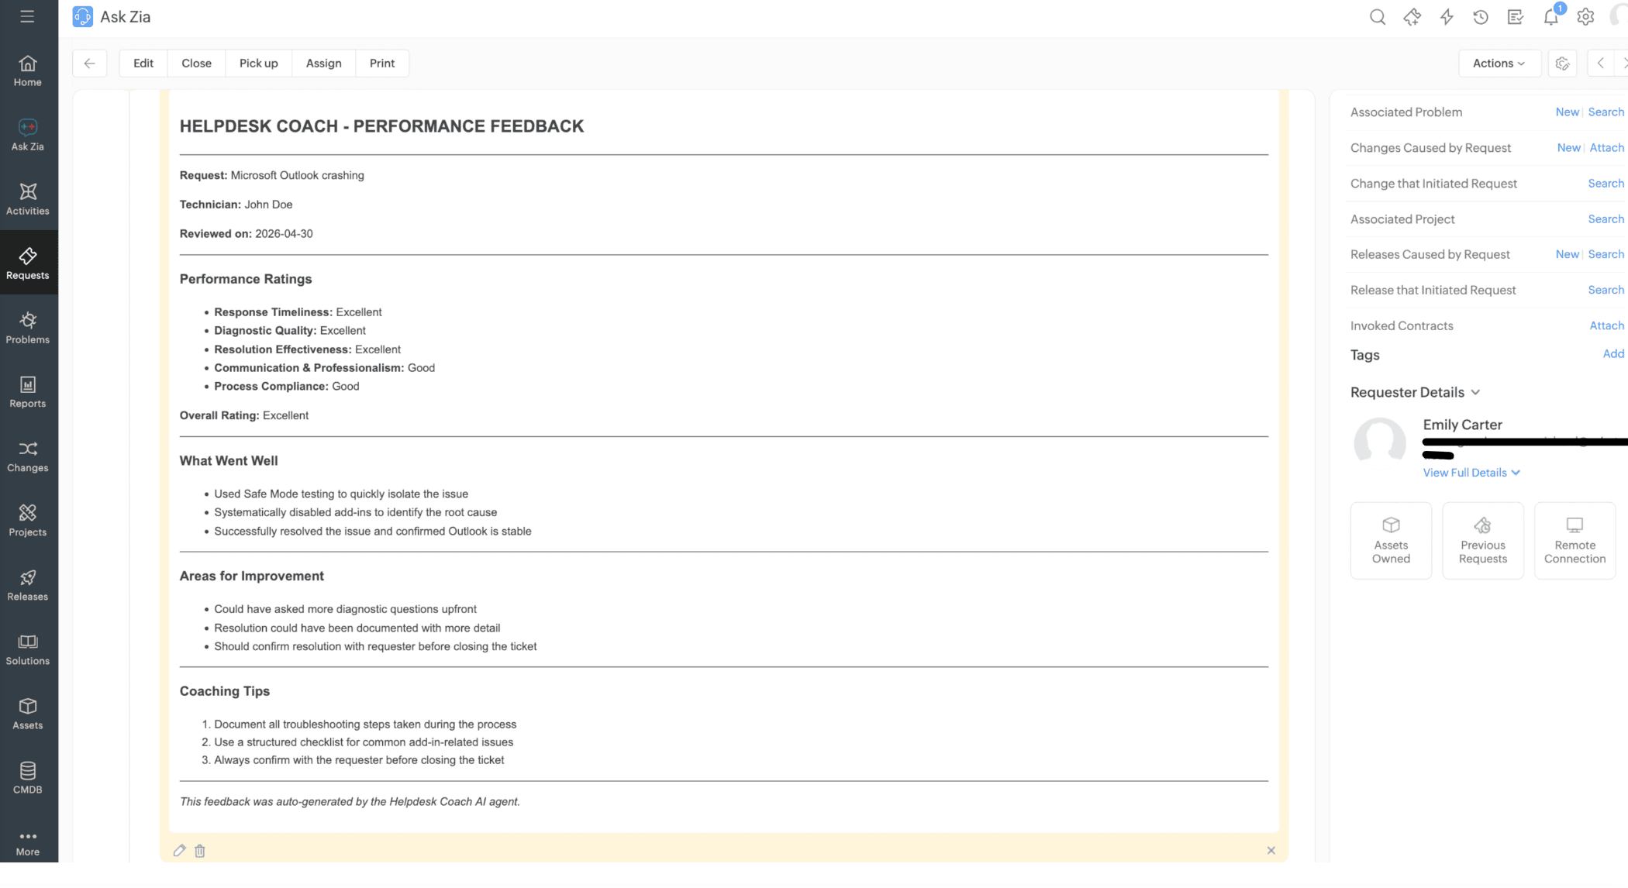Click the Print button
1628x888 pixels.
(382, 64)
